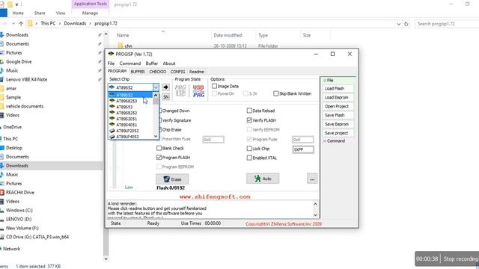Click Stop recording in the recorder overlay
This screenshot has width=479, height=269.
[461, 259]
